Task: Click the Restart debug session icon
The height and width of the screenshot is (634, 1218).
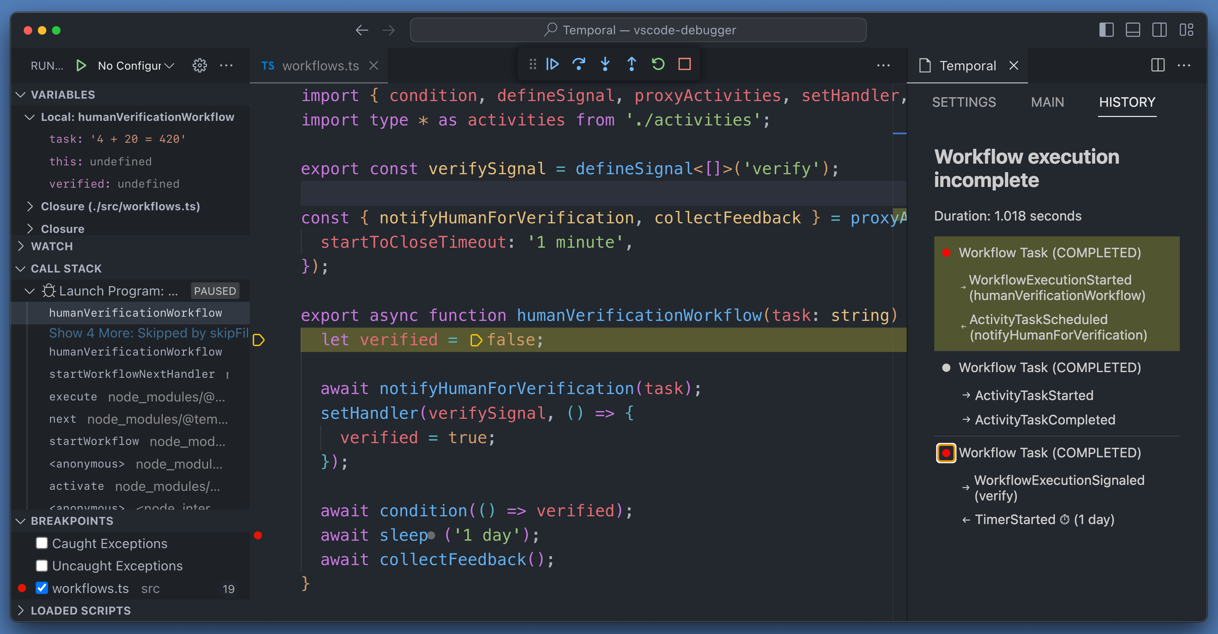Action: point(659,64)
